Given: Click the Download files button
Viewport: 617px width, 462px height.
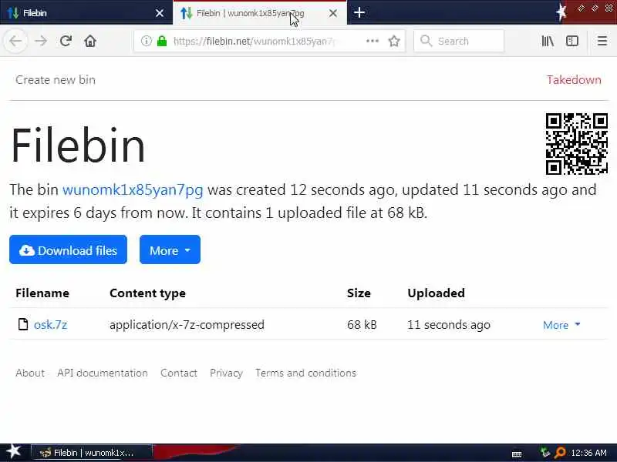Looking at the screenshot, I should [x=68, y=249].
